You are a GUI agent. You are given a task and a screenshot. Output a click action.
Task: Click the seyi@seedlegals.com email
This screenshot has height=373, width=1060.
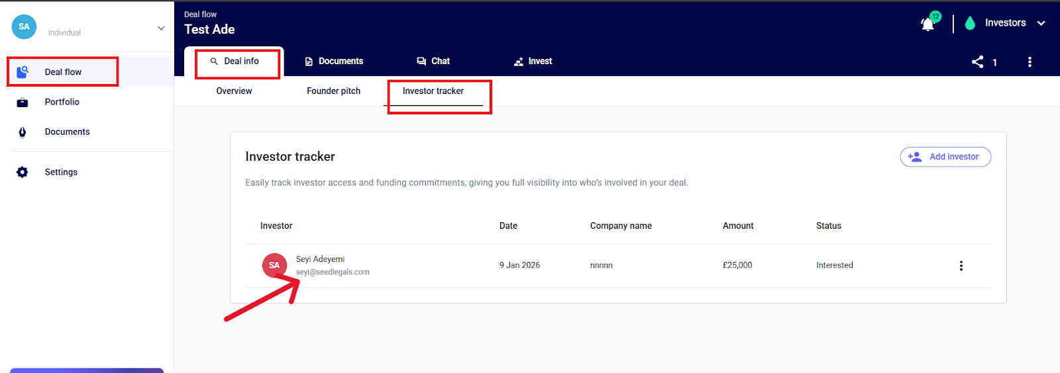[x=333, y=272]
